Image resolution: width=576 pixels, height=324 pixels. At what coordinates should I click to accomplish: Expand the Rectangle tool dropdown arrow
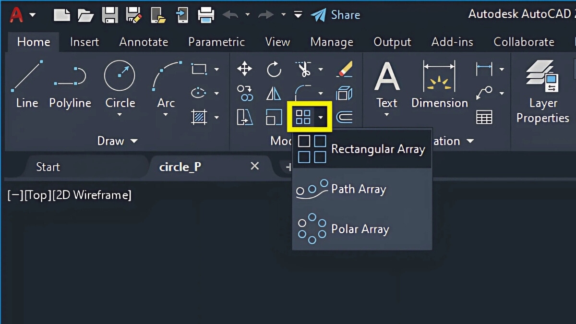point(216,70)
